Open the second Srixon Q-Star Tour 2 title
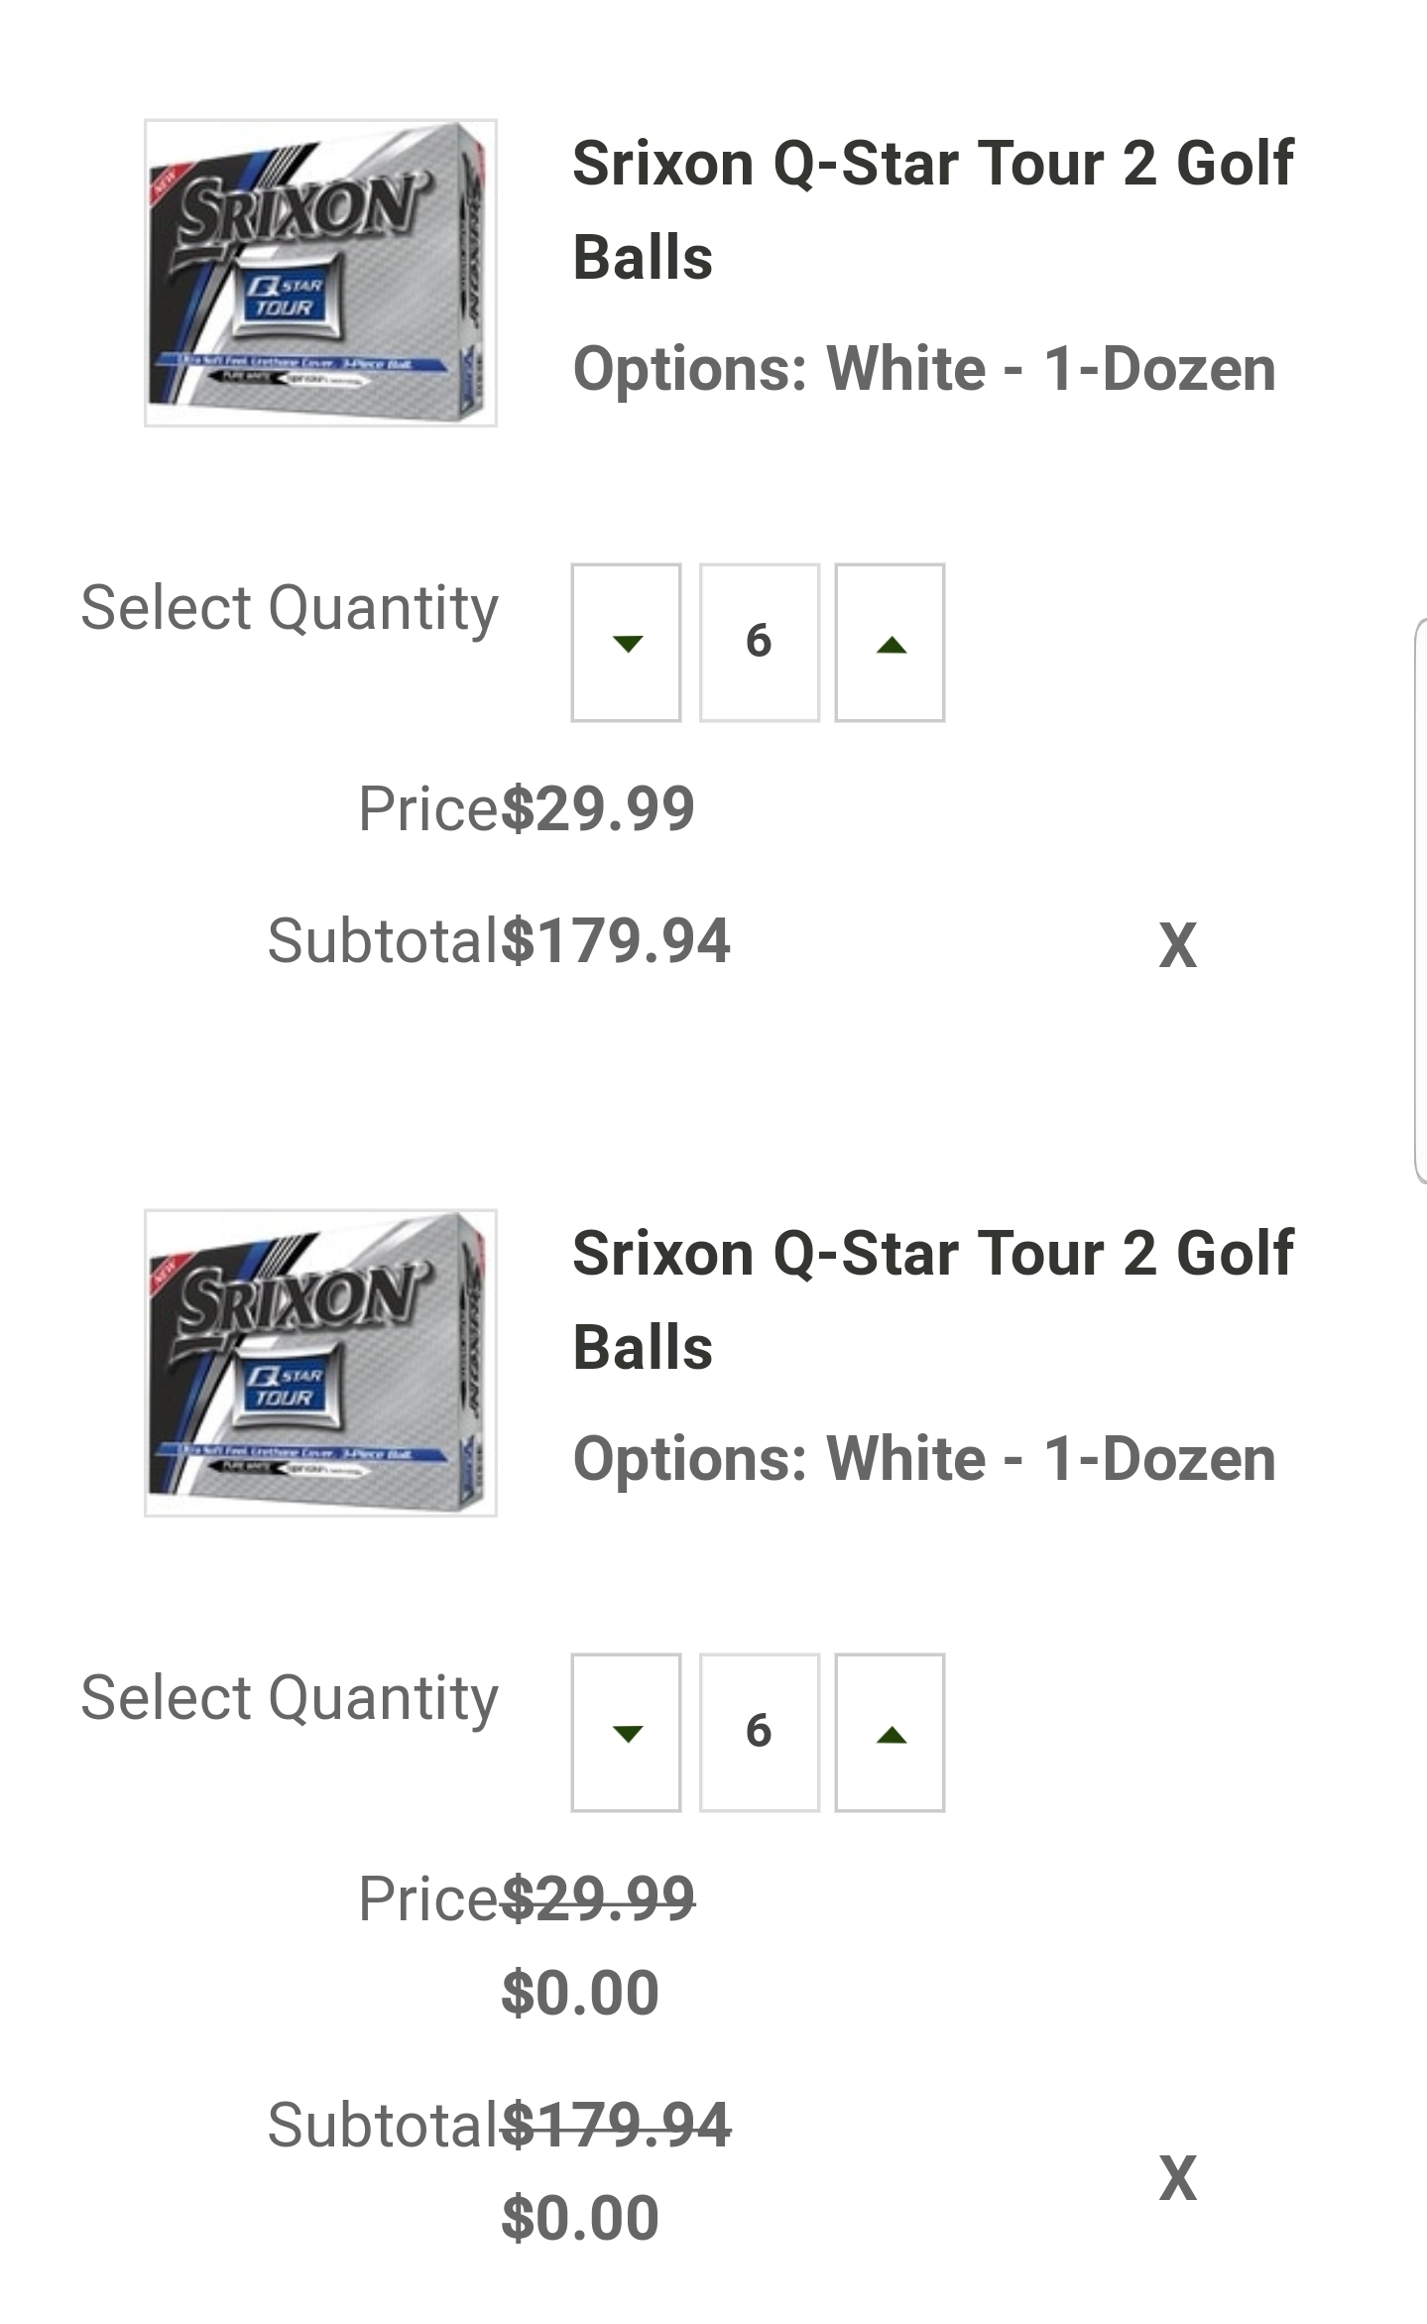 (932, 1299)
